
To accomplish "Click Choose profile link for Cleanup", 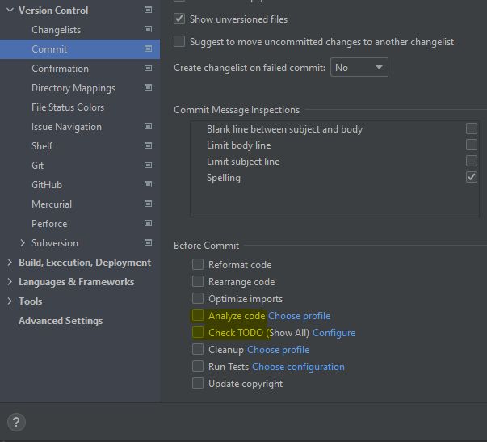I will (279, 350).
